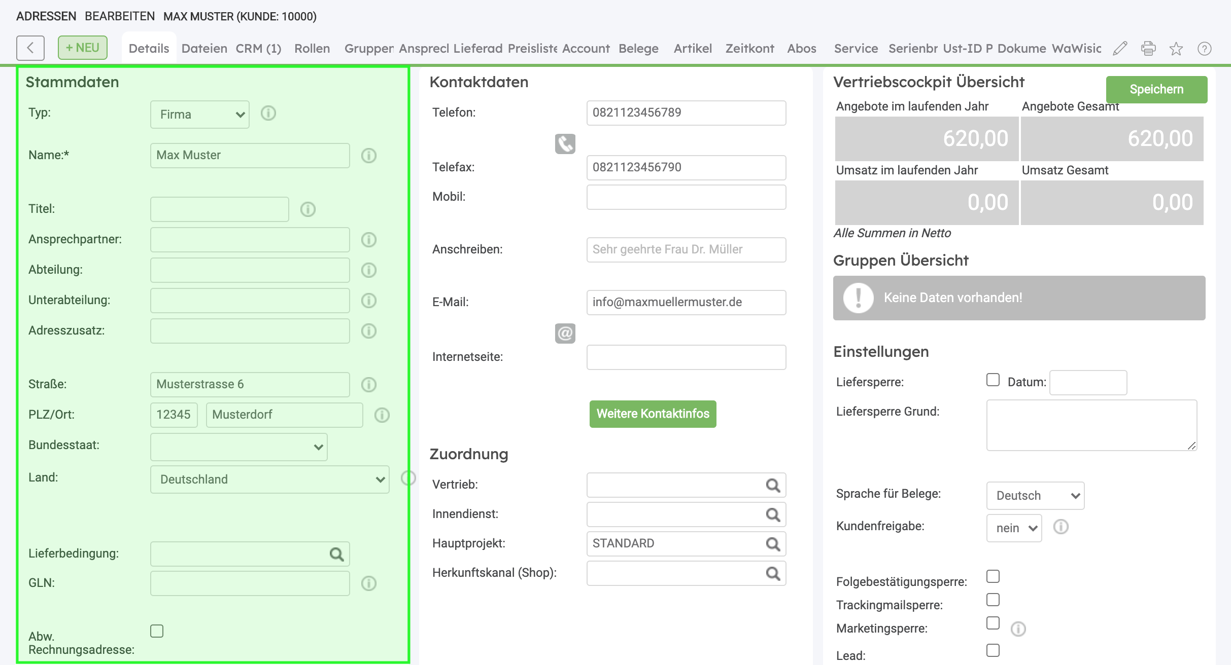The height and width of the screenshot is (665, 1231).
Task: Switch to the Dateien tab
Action: [204, 49]
